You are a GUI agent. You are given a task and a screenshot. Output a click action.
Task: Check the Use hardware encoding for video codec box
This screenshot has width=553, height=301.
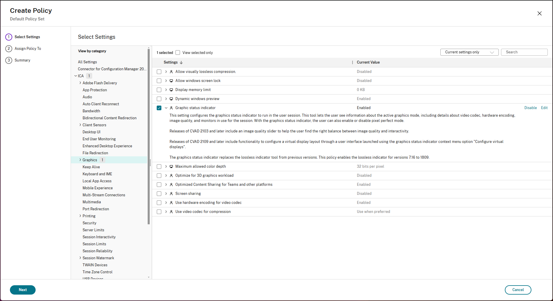[x=159, y=203]
